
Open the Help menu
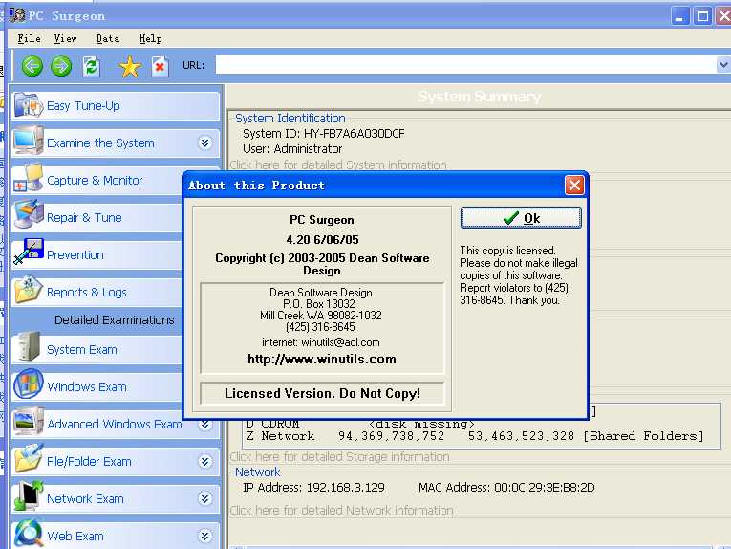(151, 38)
